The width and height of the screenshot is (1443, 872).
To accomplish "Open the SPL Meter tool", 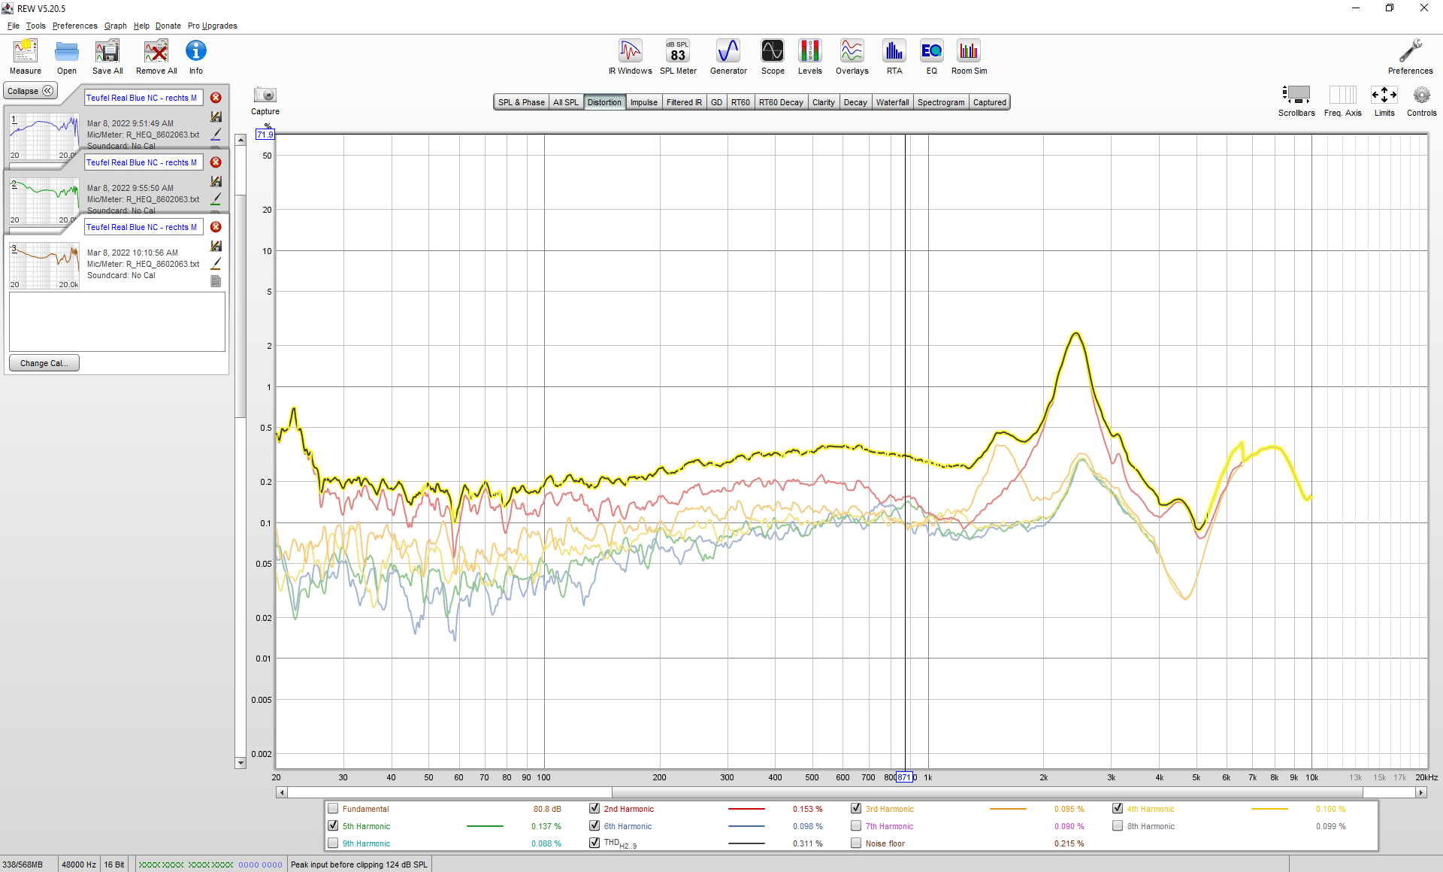I will click(678, 57).
